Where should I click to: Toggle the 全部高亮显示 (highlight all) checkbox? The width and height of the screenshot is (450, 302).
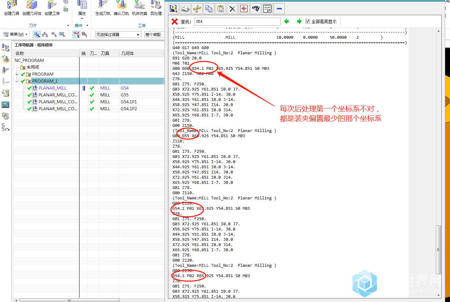[308, 21]
